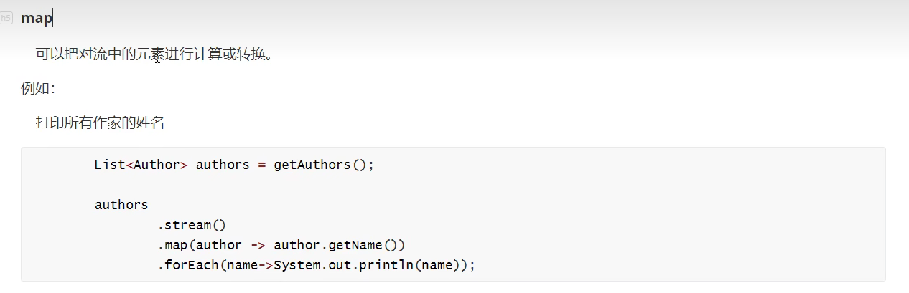Click the .stream() call
Screen dimensions: 909x293
coord(192,225)
